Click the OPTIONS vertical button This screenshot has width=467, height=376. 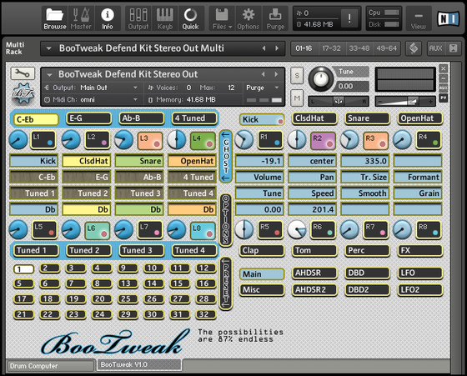click(x=226, y=220)
